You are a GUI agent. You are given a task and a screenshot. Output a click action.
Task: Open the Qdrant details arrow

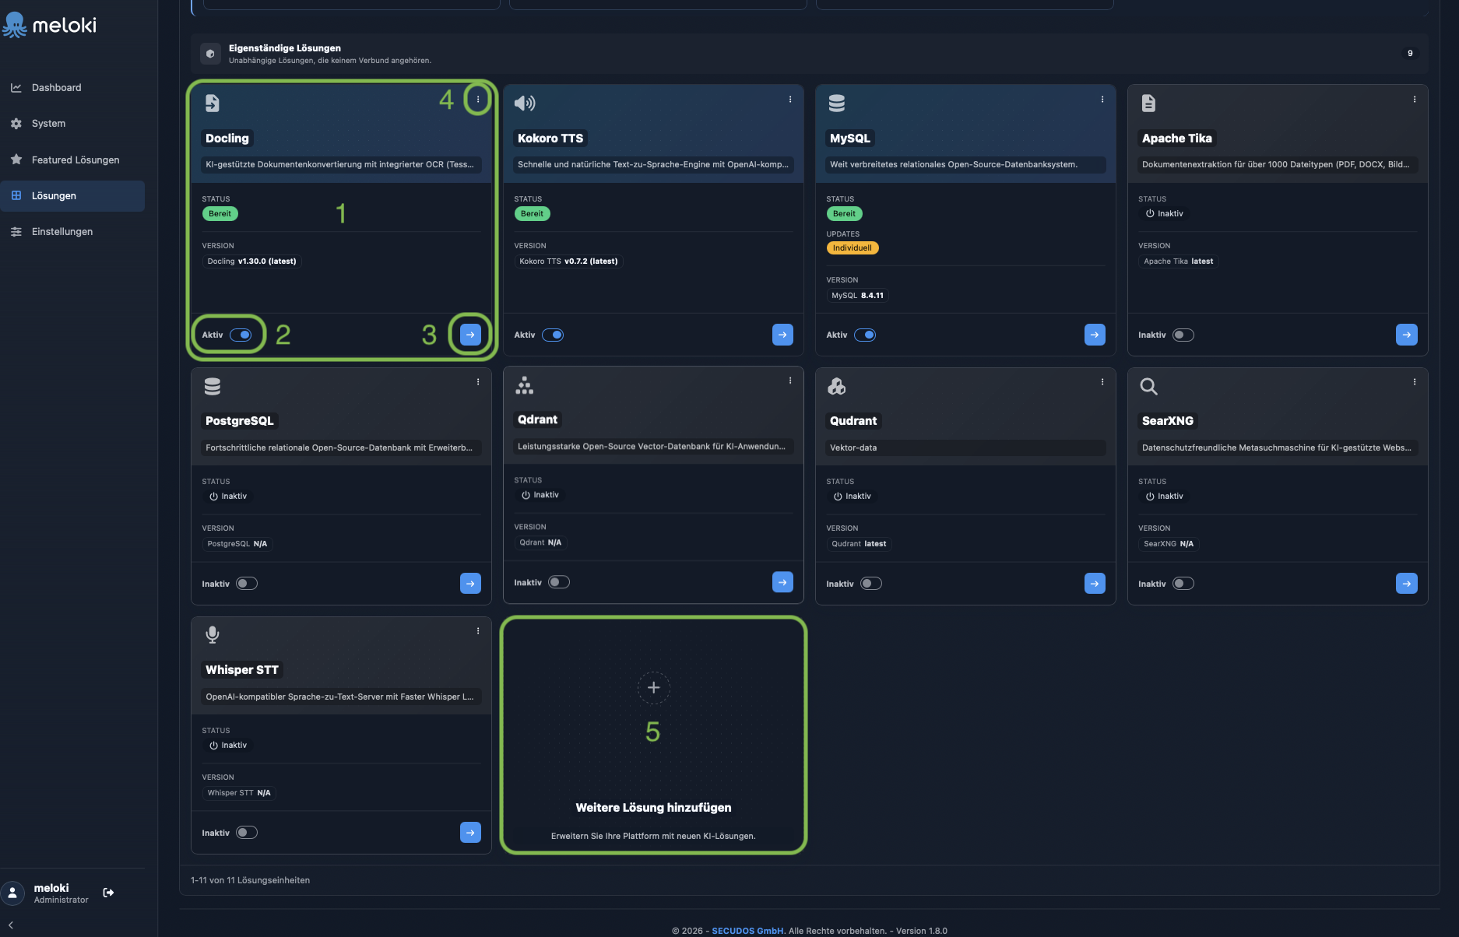click(x=782, y=582)
